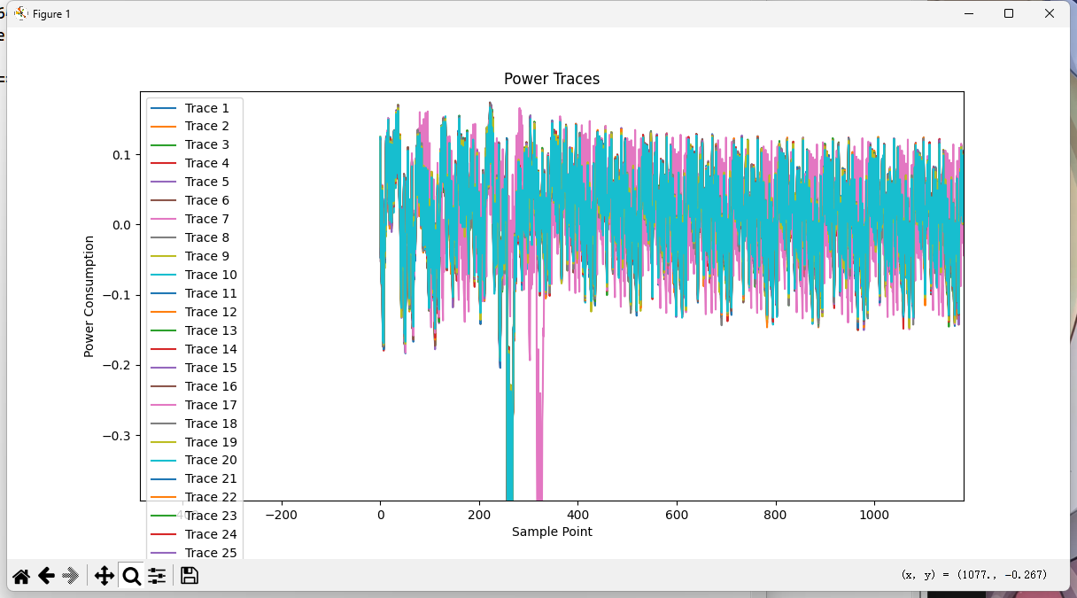Screen dimensions: 1077x598
Task: Select Trace 10 legend entry
Action: click(x=210, y=275)
